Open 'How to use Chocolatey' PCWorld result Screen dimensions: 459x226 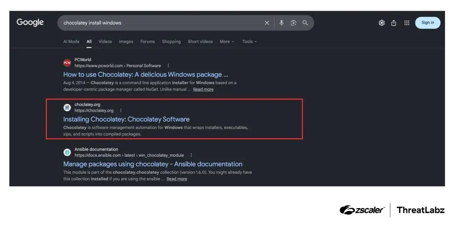(145, 74)
